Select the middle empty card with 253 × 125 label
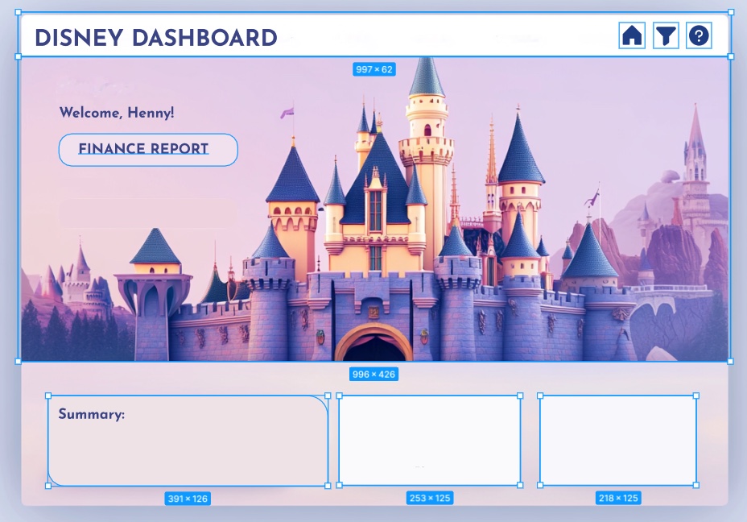Viewport: 747px width, 522px height. coord(430,440)
